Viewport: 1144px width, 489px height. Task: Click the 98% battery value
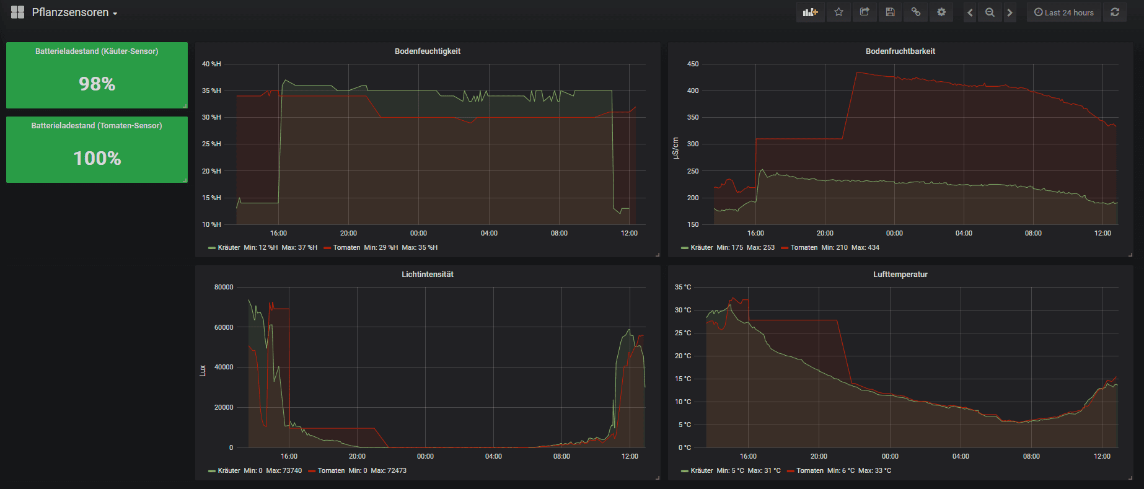click(x=97, y=84)
